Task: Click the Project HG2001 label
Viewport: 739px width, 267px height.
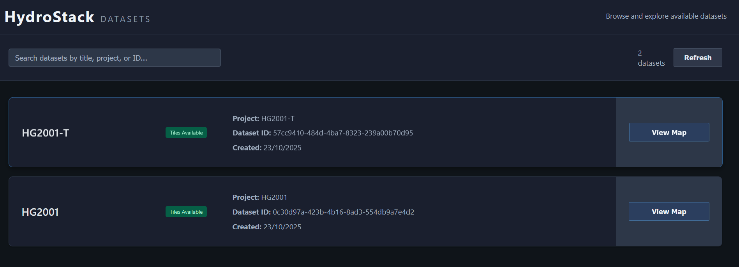Action: click(x=259, y=197)
